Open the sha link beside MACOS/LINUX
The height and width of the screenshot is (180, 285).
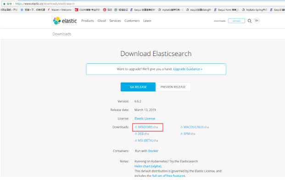(207, 127)
